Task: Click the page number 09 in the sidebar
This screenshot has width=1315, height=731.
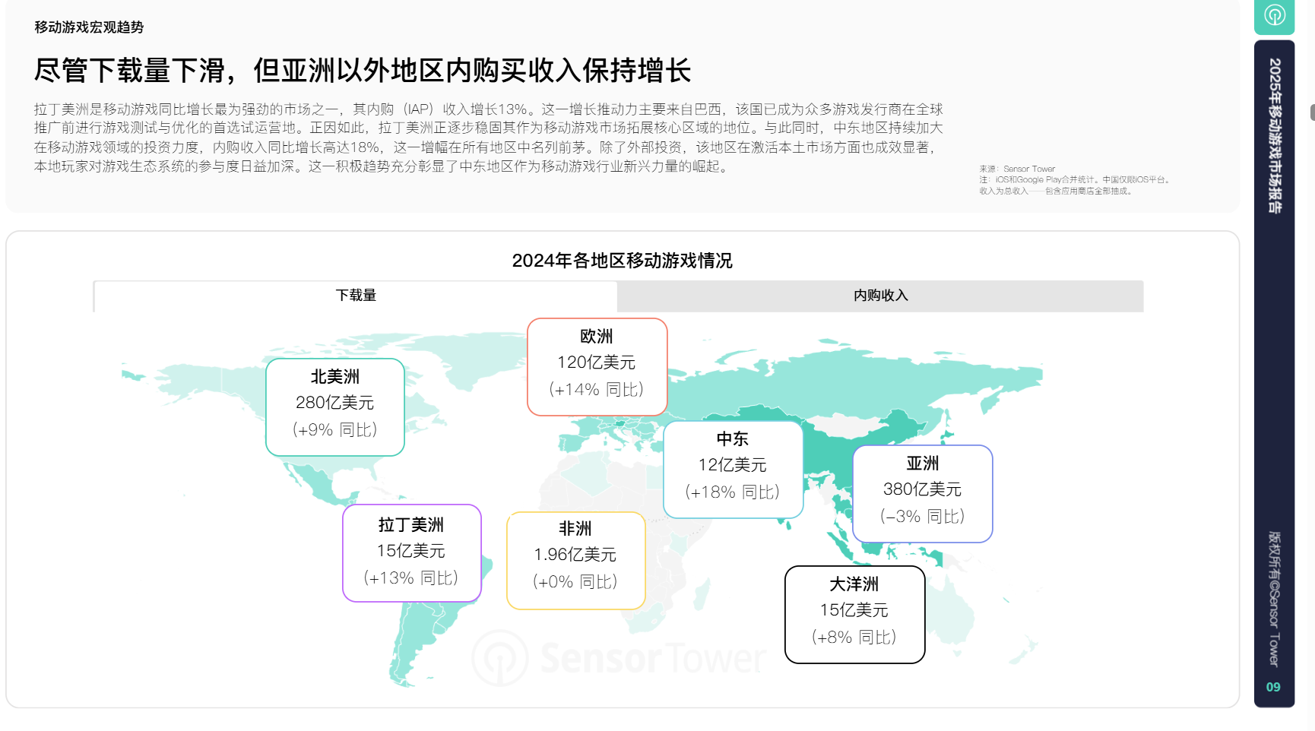Action: 1273,687
